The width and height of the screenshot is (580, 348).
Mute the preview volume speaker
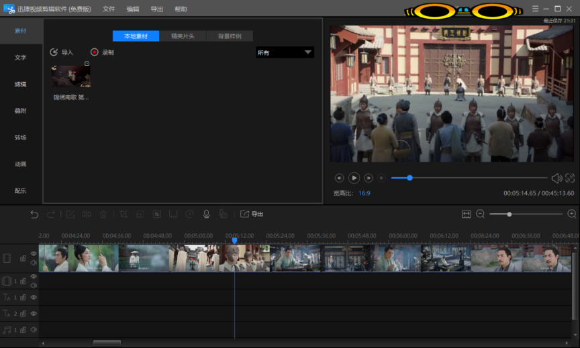[x=557, y=178]
